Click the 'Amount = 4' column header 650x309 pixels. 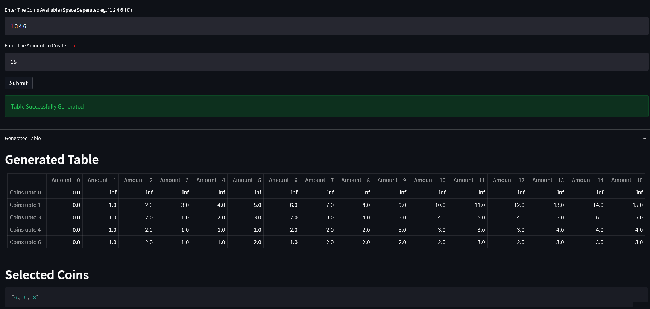[x=210, y=180]
